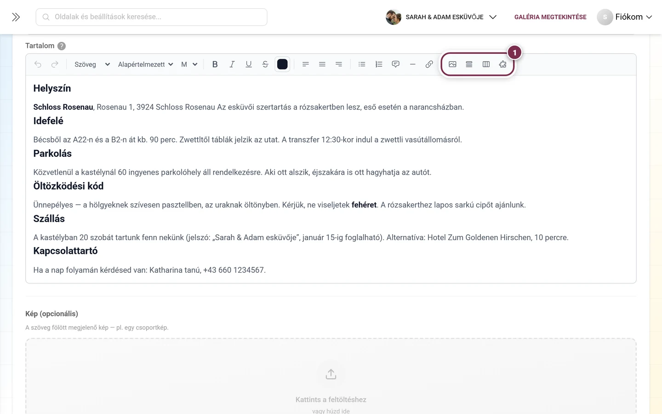Click the Idefelé heading in the editor

(x=48, y=121)
